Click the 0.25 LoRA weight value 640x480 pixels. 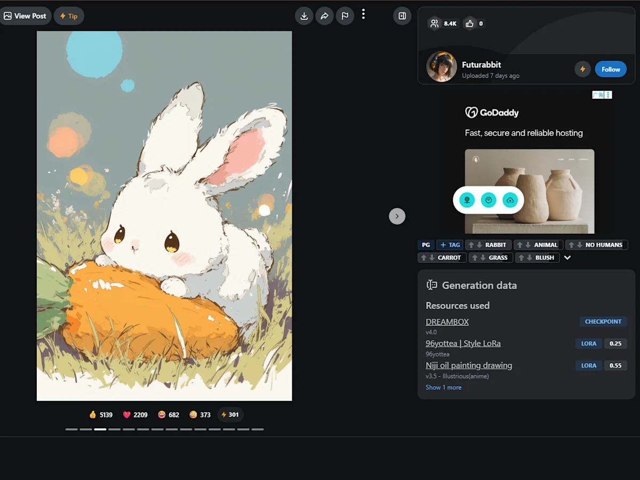[x=615, y=343]
